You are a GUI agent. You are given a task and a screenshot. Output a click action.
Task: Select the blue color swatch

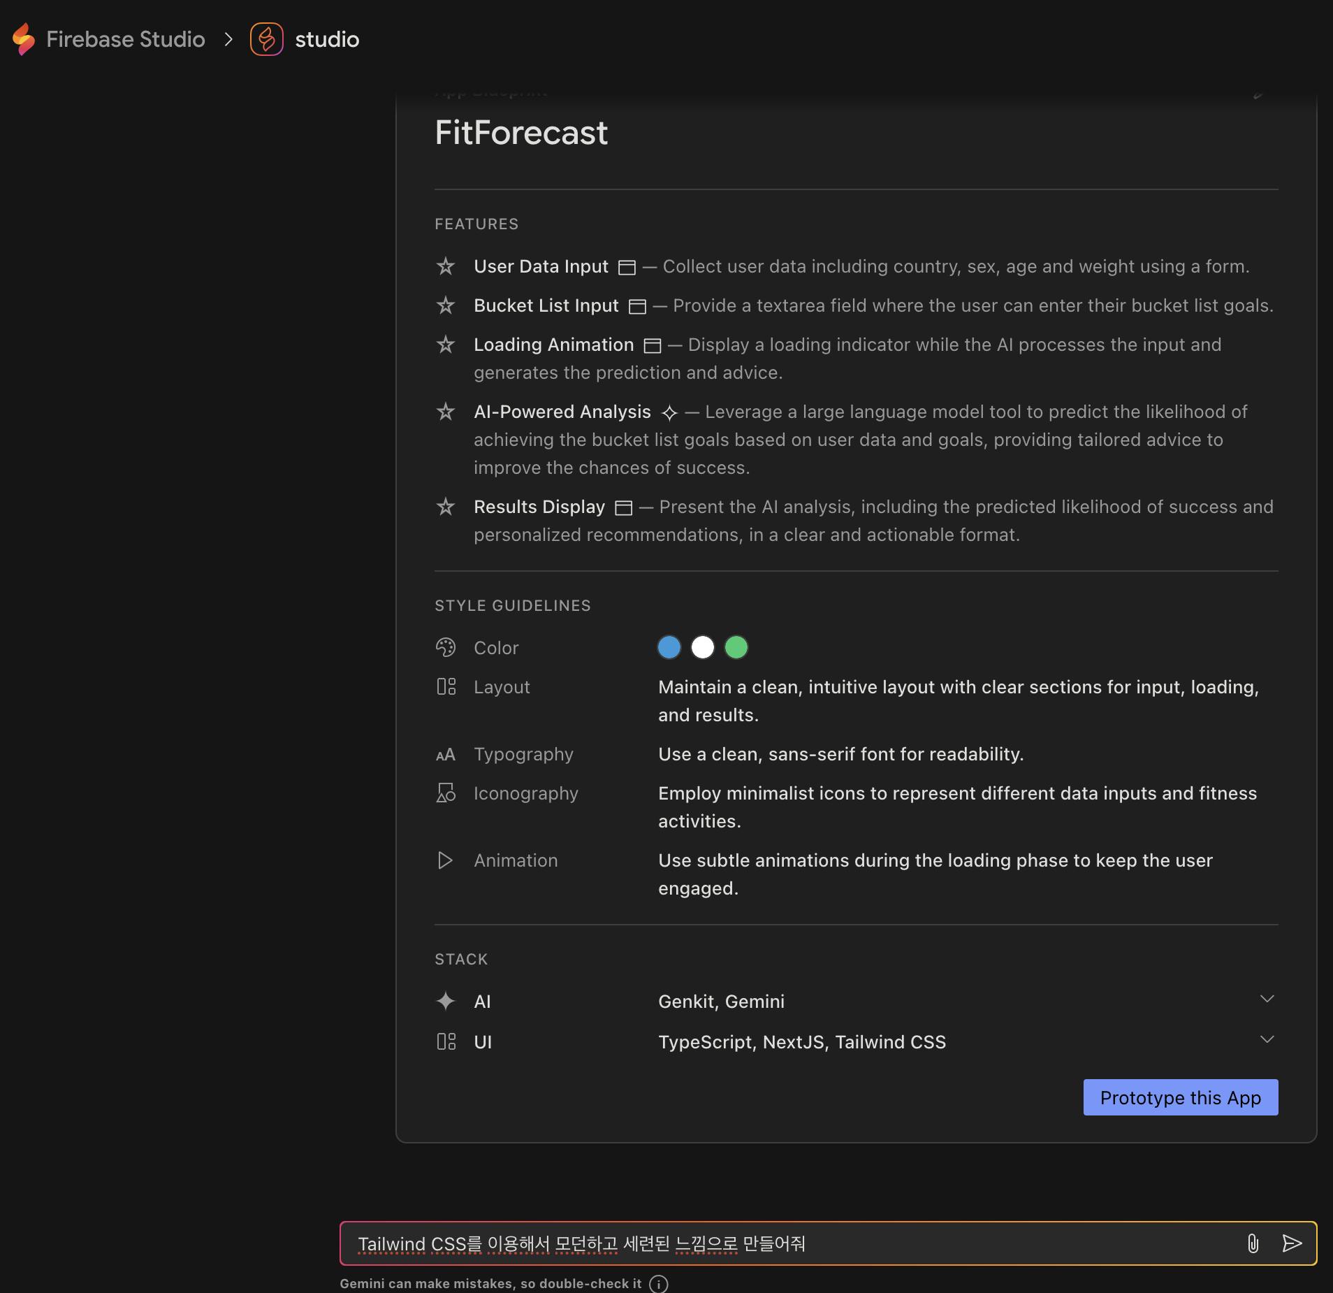coord(669,648)
